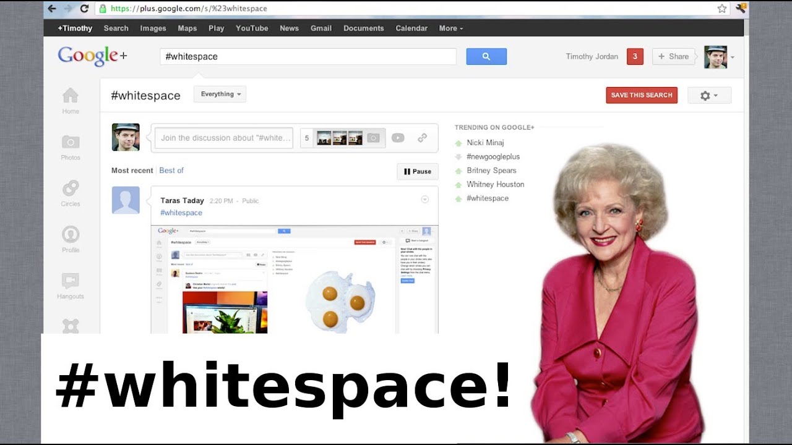Open Whitney Houston trending topic
The width and height of the screenshot is (792, 445).
tap(496, 184)
